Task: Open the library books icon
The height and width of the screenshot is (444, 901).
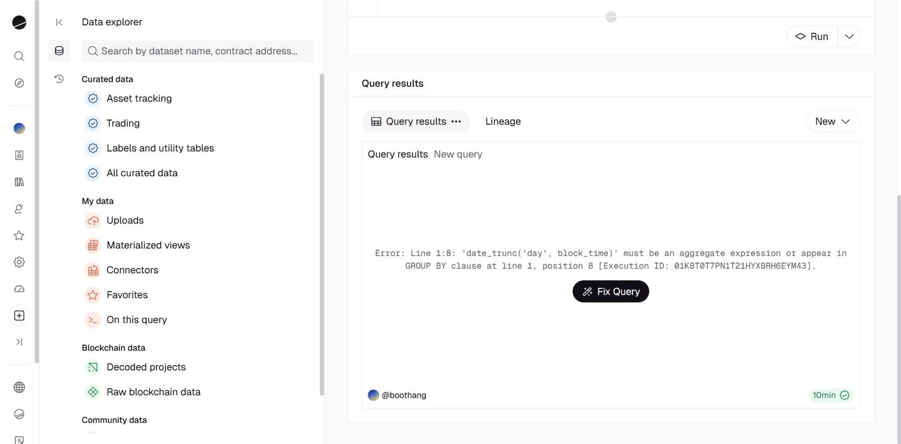Action: coord(19,182)
